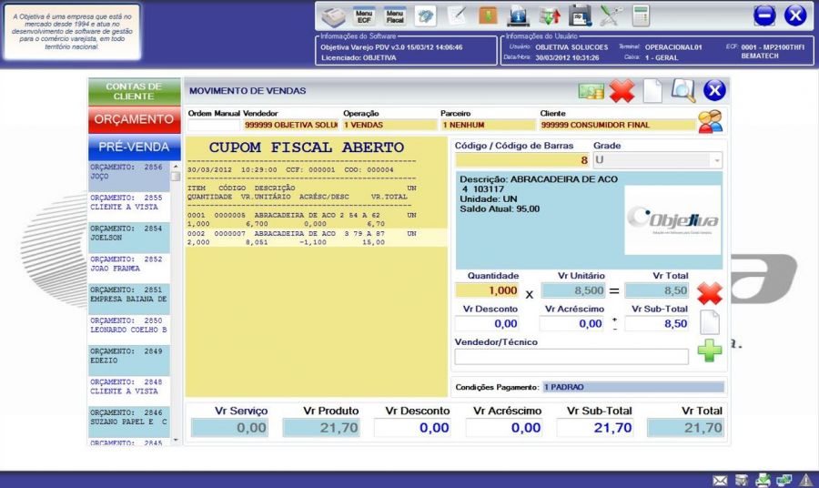Switch to the Contas de Cliente tab

pyautogui.click(x=134, y=91)
